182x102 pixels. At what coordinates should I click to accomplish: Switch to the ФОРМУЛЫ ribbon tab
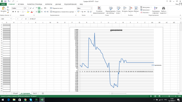[49, 4]
